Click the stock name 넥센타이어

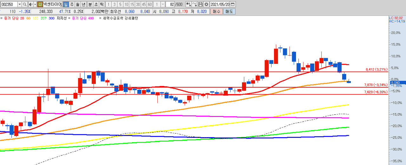52,4
